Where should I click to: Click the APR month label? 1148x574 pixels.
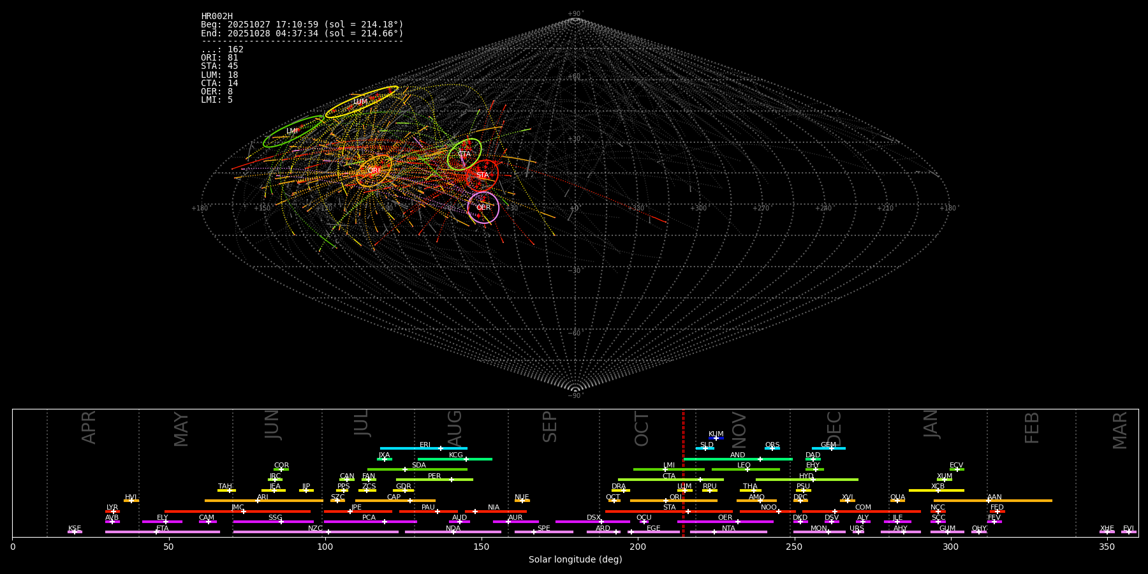click(89, 427)
